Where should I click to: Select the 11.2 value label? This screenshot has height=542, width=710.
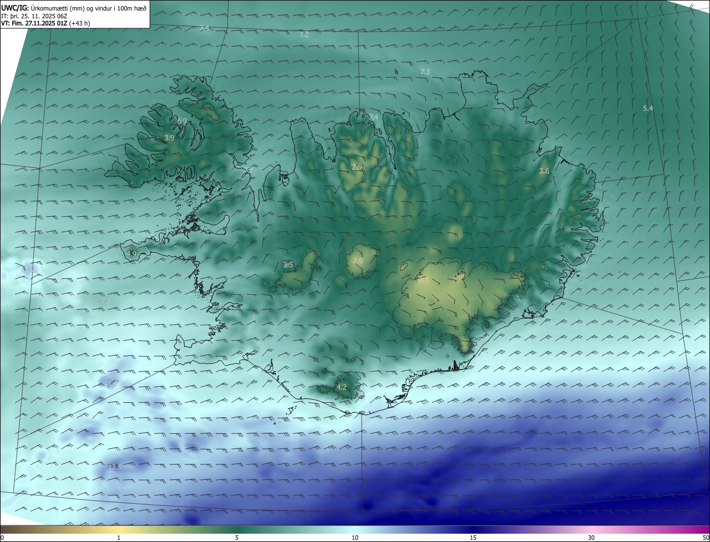pos(29,269)
